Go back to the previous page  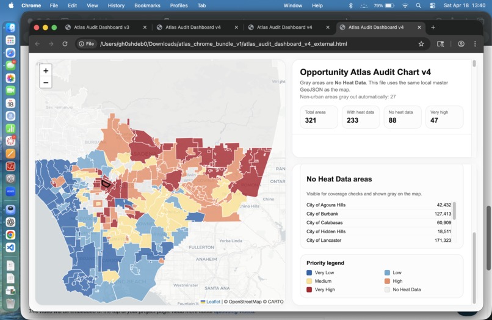point(38,44)
